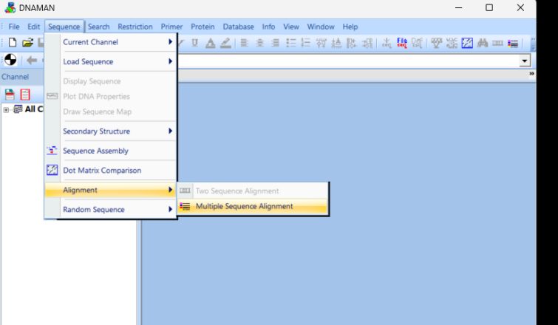Open the Help menu
This screenshot has height=325, width=558.
coord(350,27)
